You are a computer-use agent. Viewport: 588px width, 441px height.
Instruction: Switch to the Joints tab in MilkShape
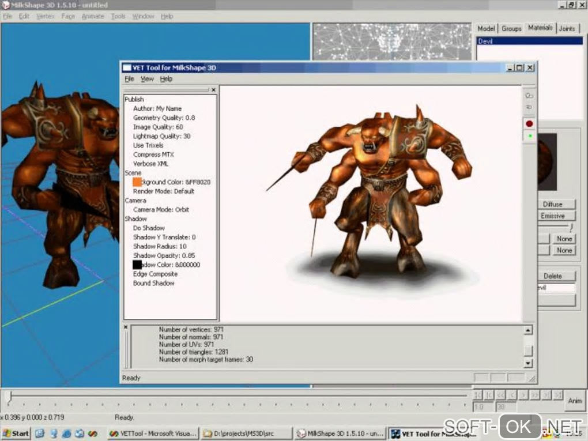click(x=567, y=28)
